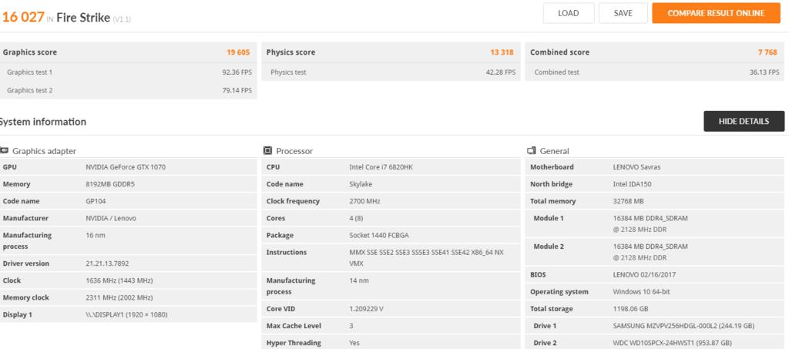
Task: Select Physics score value 13 318
Action: point(502,52)
